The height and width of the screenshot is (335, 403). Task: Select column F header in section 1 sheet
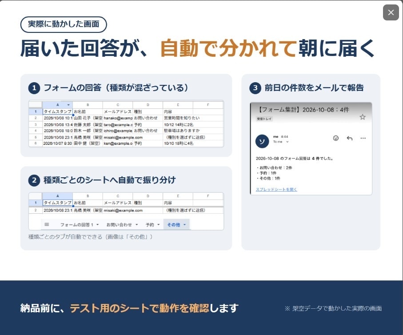pos(208,105)
